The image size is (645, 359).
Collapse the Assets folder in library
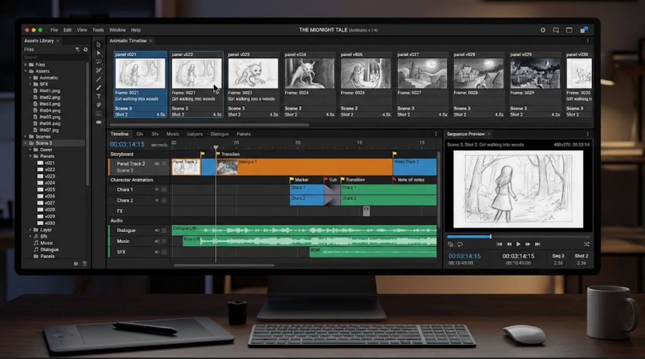25,71
